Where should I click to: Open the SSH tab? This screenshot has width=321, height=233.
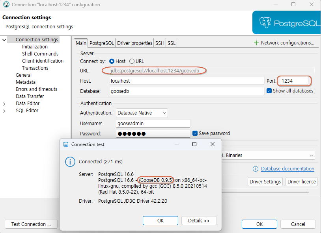(x=160, y=43)
